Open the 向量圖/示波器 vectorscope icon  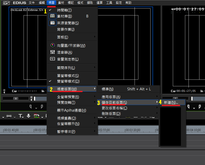(52, 46)
